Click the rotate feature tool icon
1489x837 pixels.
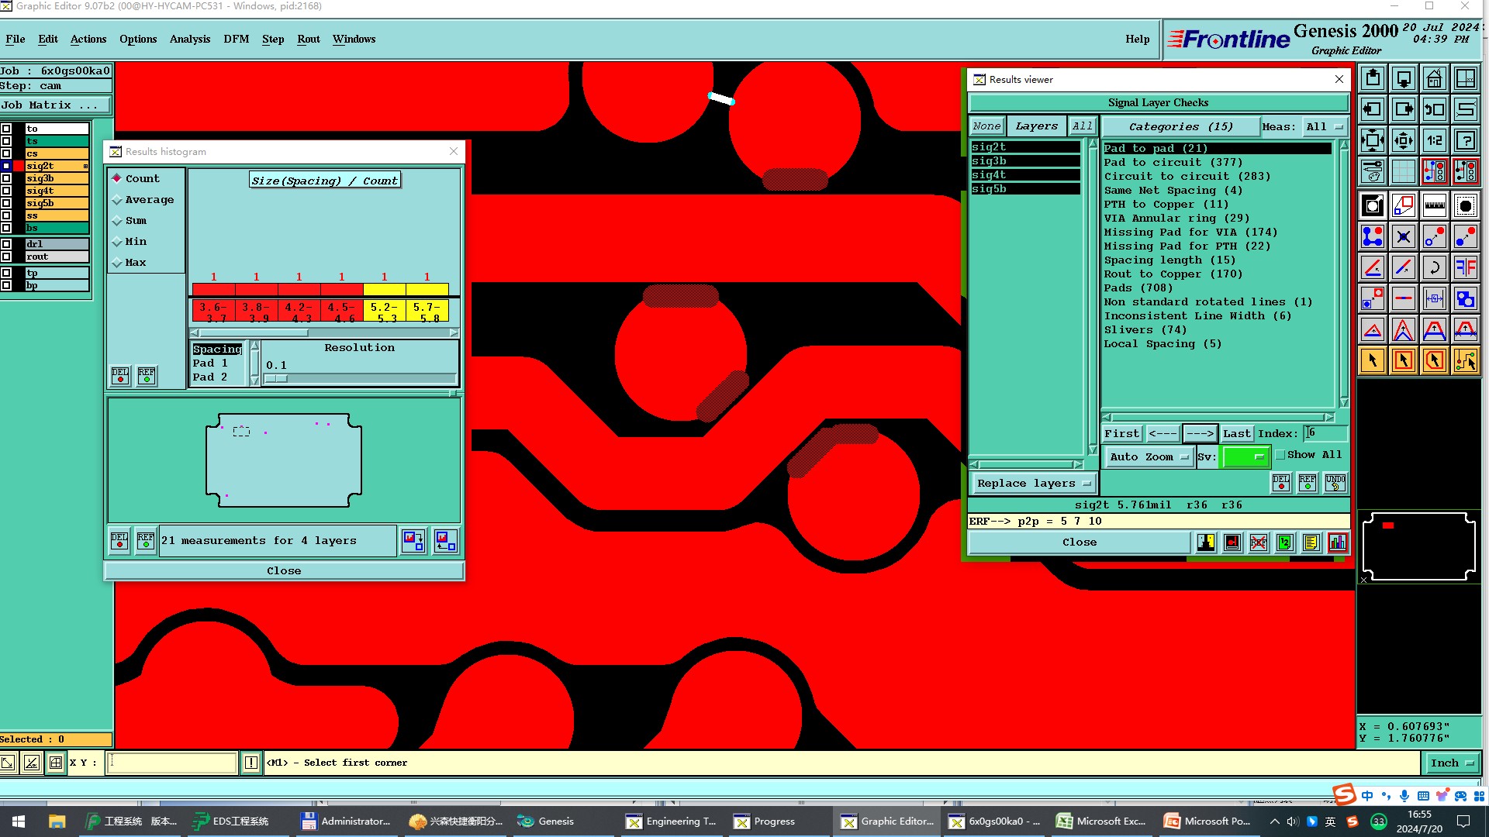1434,267
